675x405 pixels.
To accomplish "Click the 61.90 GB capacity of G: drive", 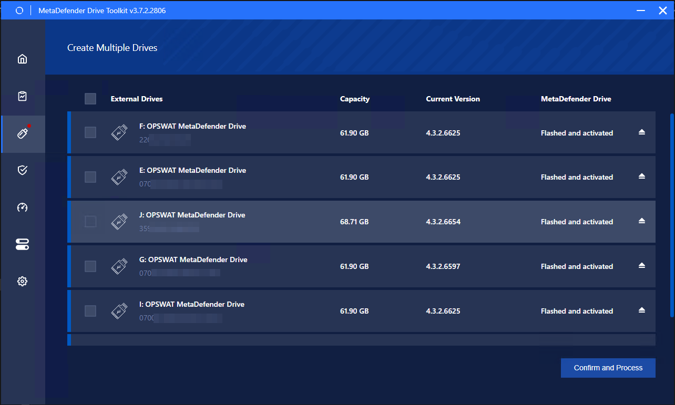I will [x=354, y=266].
